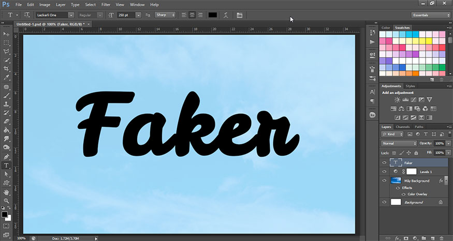Toggle Color Overlay effect visibility
Screen dimensions: 453x241
click(404, 194)
